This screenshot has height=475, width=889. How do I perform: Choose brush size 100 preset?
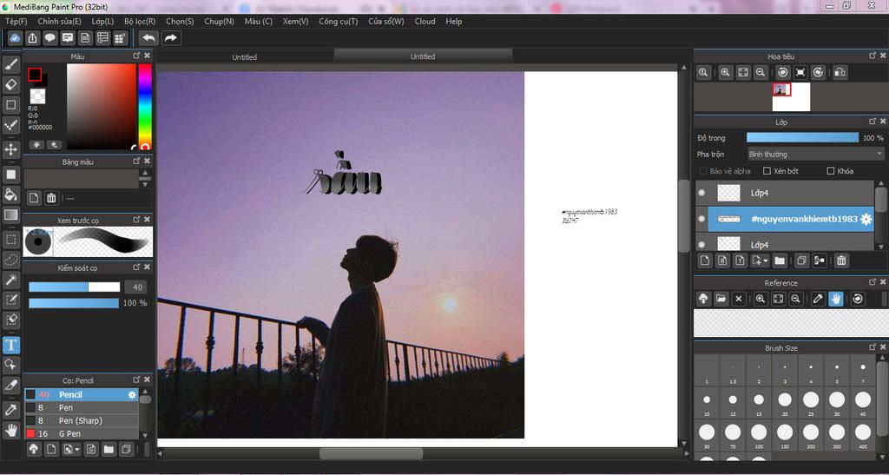(x=759, y=435)
